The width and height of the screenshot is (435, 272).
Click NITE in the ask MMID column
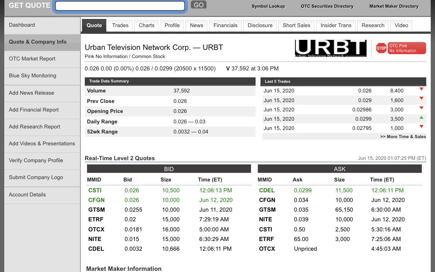point(266,219)
